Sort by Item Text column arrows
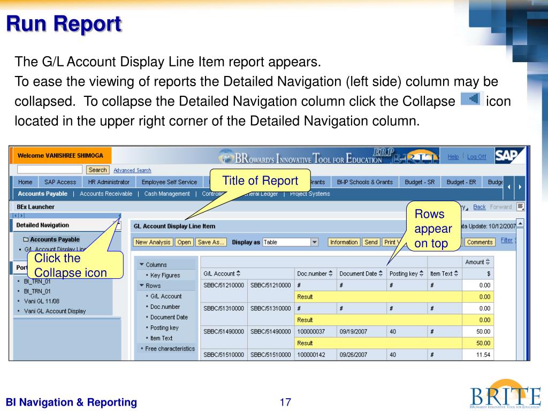 click(x=456, y=273)
